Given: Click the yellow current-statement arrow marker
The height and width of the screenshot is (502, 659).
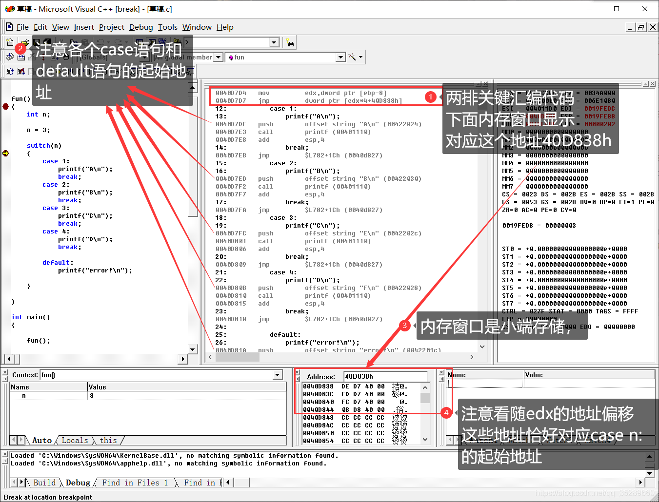Looking at the screenshot, I should [x=5, y=153].
